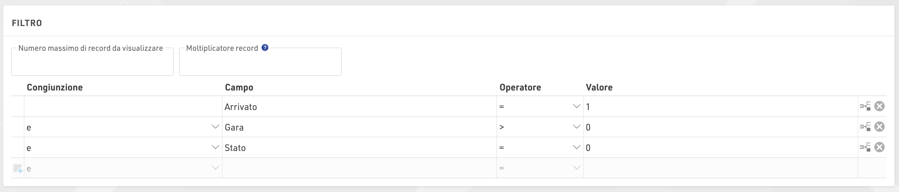
Task: Expand the Stato row operator dropdown
Action: pos(576,147)
